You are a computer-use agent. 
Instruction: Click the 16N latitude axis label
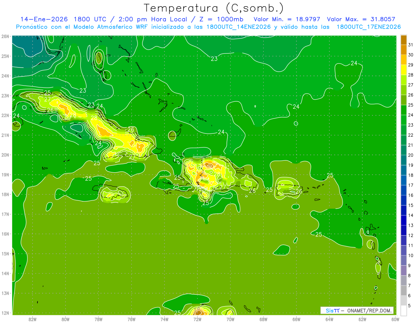[x=5, y=234]
